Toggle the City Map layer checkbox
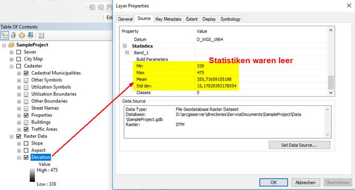The height and width of the screenshot is (190, 355). point(19,59)
